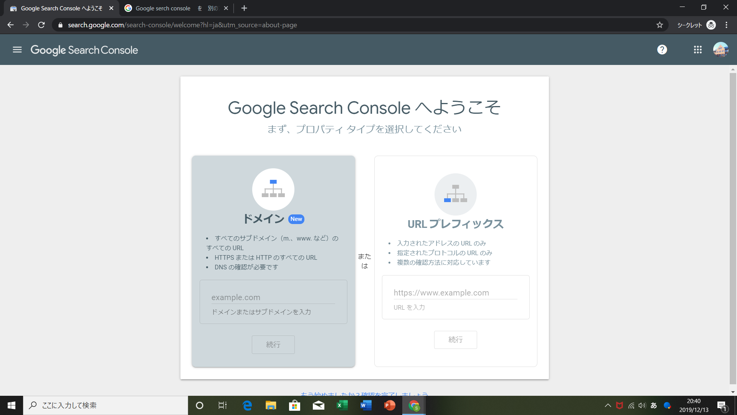Open McAfee tray icon
Image resolution: width=737 pixels, height=415 pixels.
620,405
